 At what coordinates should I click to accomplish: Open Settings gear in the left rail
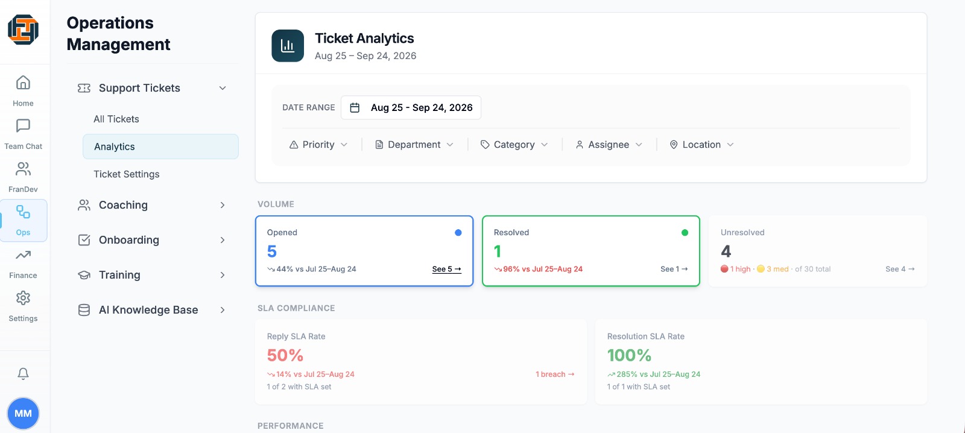(23, 306)
